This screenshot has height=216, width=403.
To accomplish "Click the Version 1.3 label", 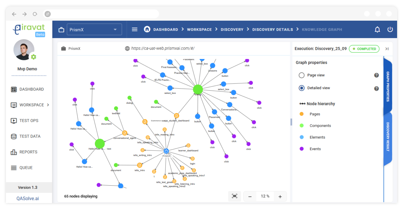I will pyautogui.click(x=28, y=187).
